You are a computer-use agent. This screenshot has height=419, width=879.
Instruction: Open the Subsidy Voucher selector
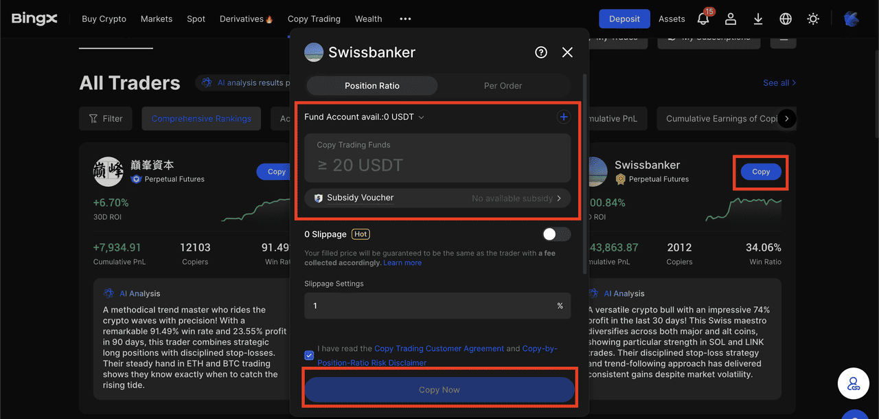[437, 198]
